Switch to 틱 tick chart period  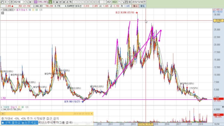71,2
